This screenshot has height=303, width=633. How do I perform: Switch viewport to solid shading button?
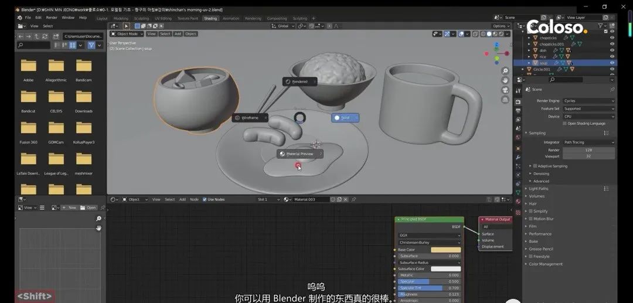pyautogui.click(x=489, y=34)
